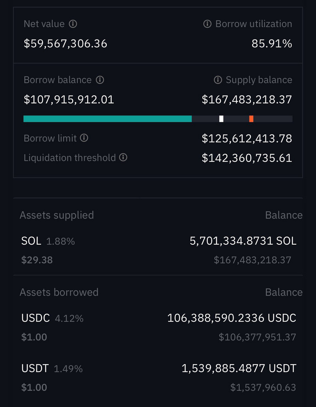Select the SOL supplied asset row
Viewport: 316px width, 407px height.
pos(158,251)
